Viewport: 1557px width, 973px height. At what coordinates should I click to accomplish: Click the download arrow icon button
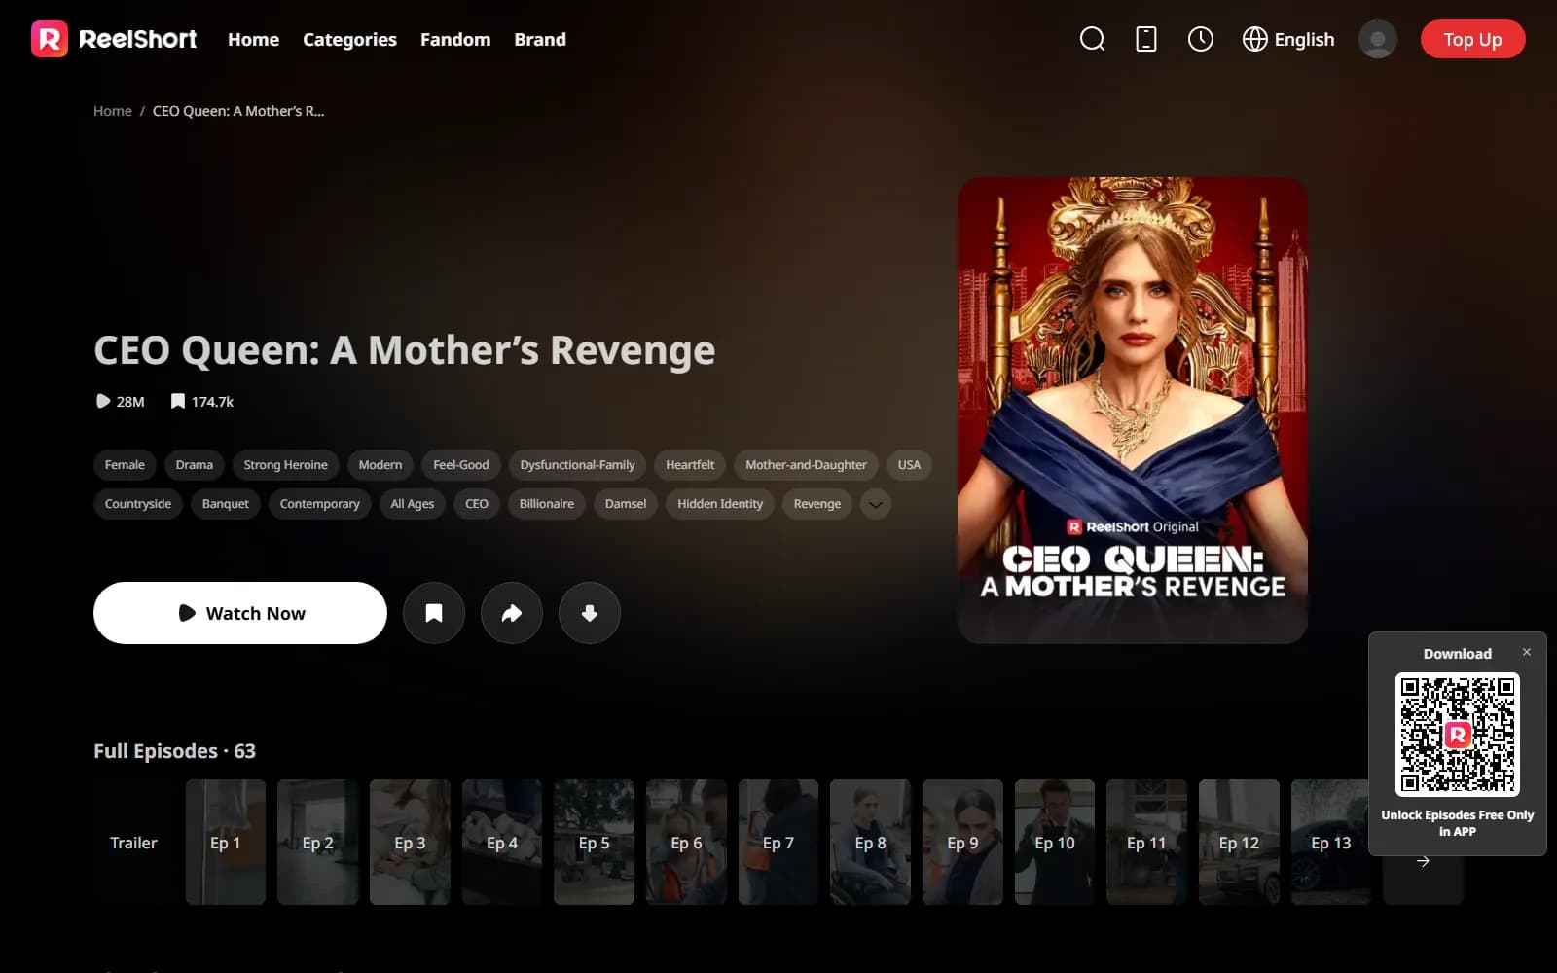pos(590,613)
